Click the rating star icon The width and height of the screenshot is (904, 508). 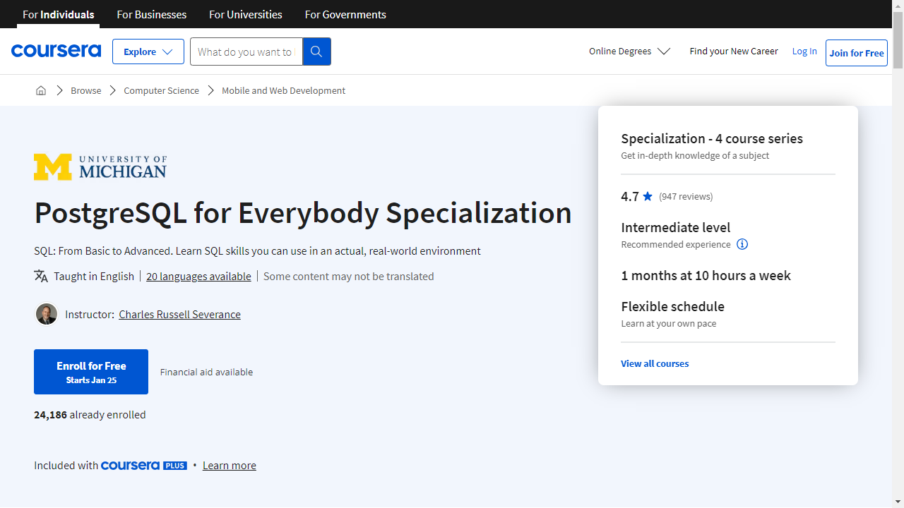(x=648, y=196)
